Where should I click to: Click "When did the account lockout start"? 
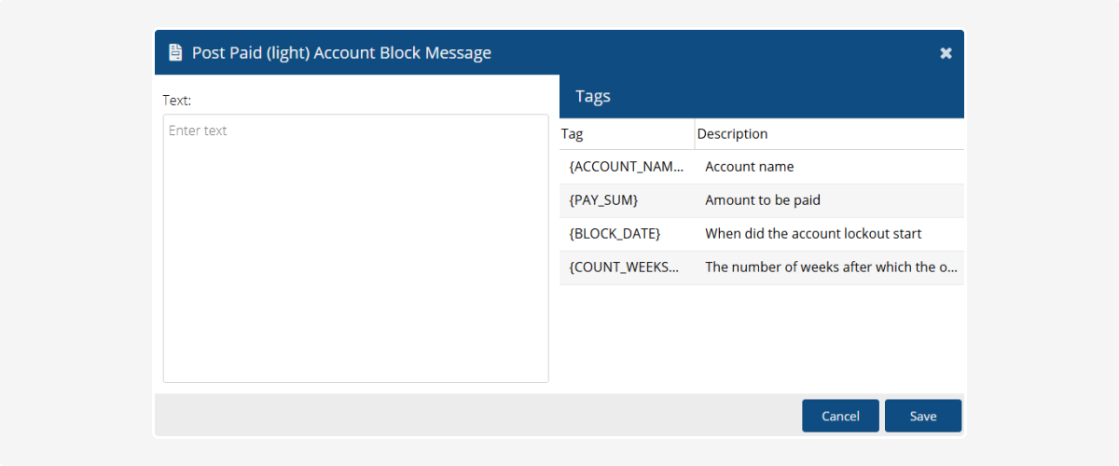click(813, 234)
